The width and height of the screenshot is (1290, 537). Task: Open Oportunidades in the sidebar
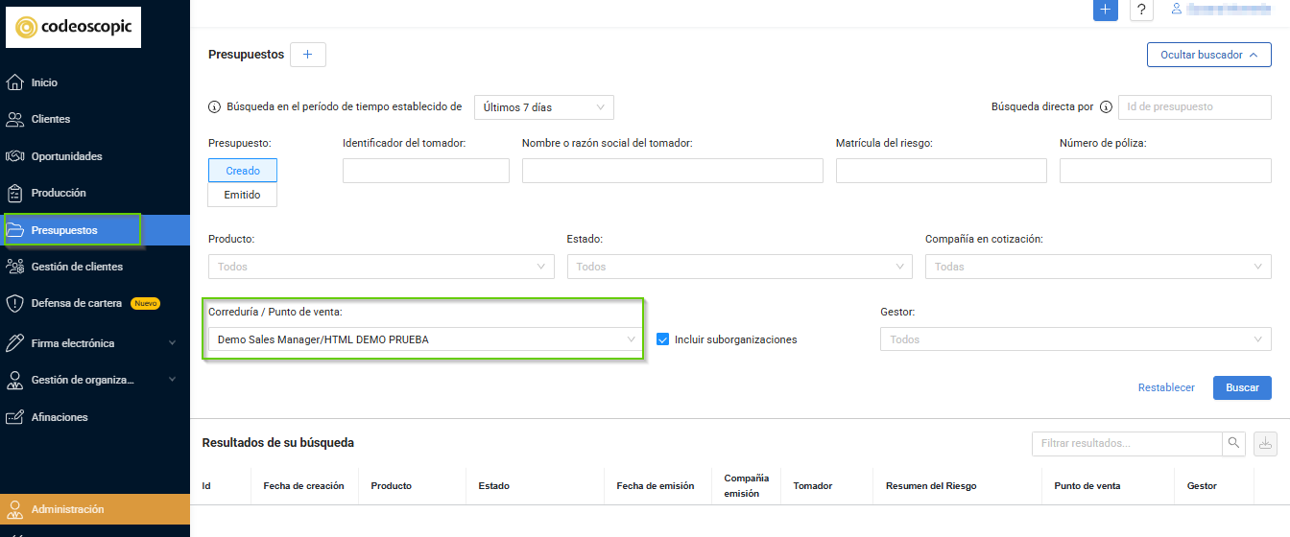tap(66, 156)
